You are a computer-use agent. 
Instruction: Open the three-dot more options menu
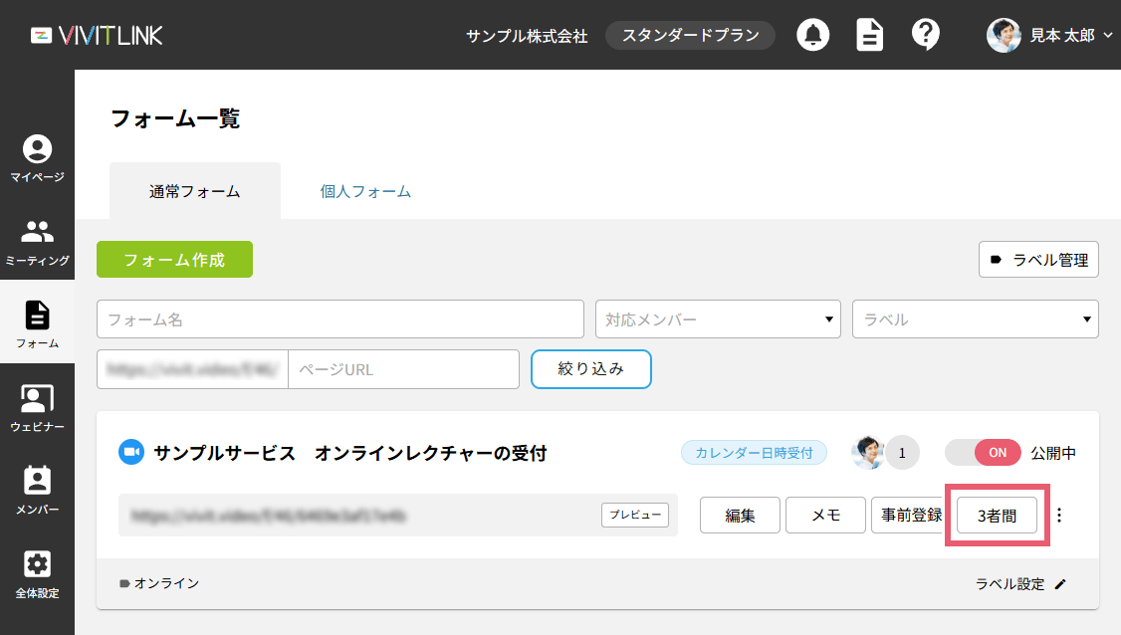1059,516
